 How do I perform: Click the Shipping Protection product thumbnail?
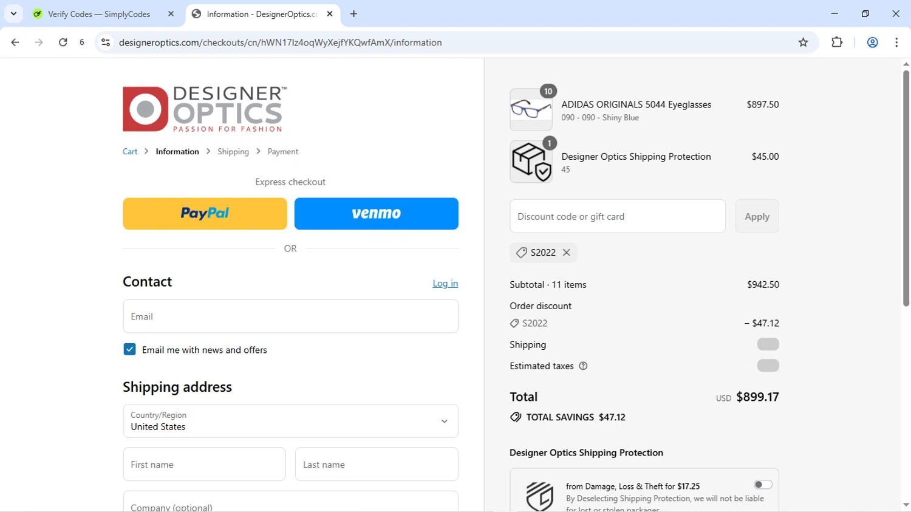[531, 162]
